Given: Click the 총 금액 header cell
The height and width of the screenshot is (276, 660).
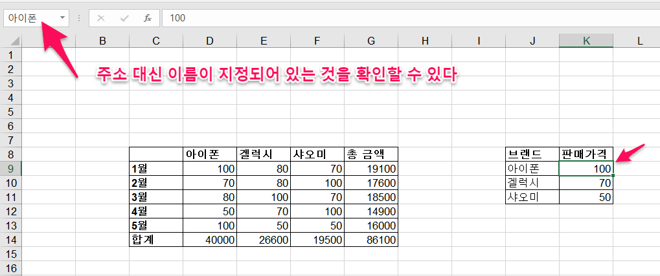Looking at the screenshot, I should tap(371, 154).
